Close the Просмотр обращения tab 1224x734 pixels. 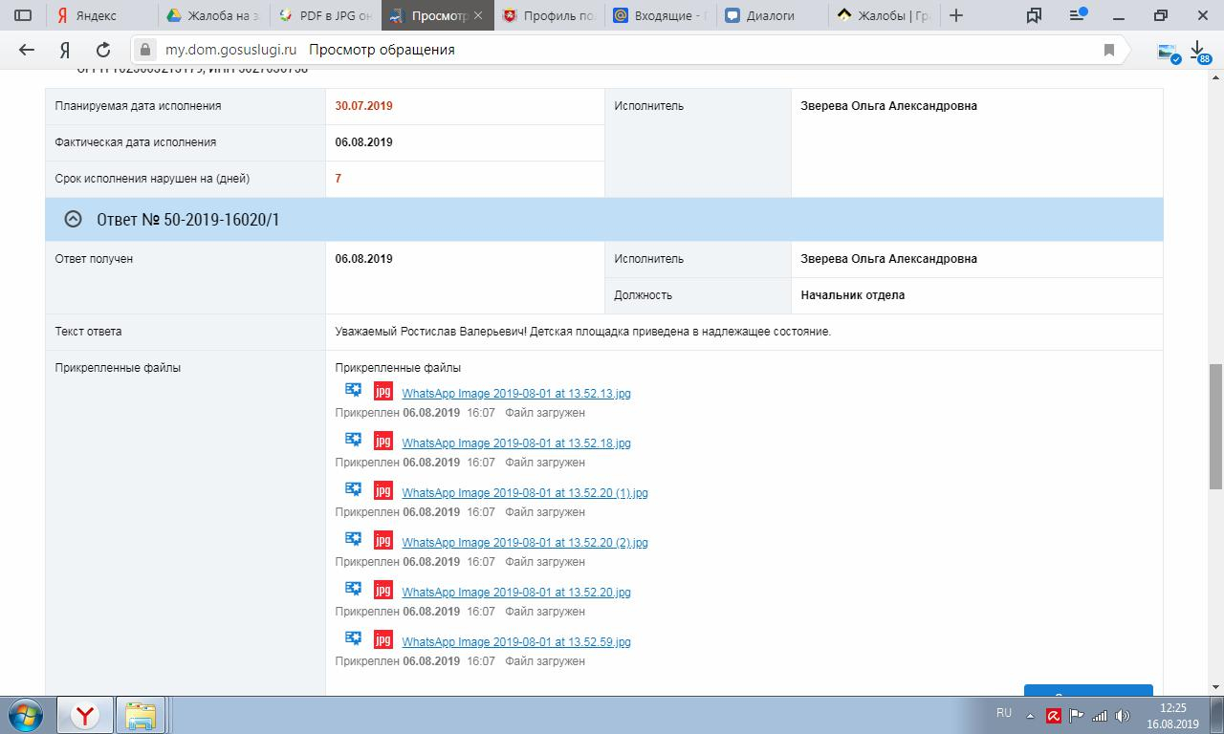478,15
